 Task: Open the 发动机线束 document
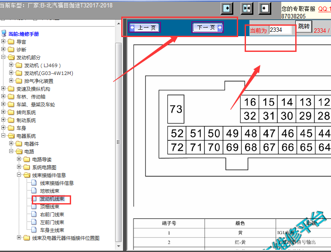52,199
